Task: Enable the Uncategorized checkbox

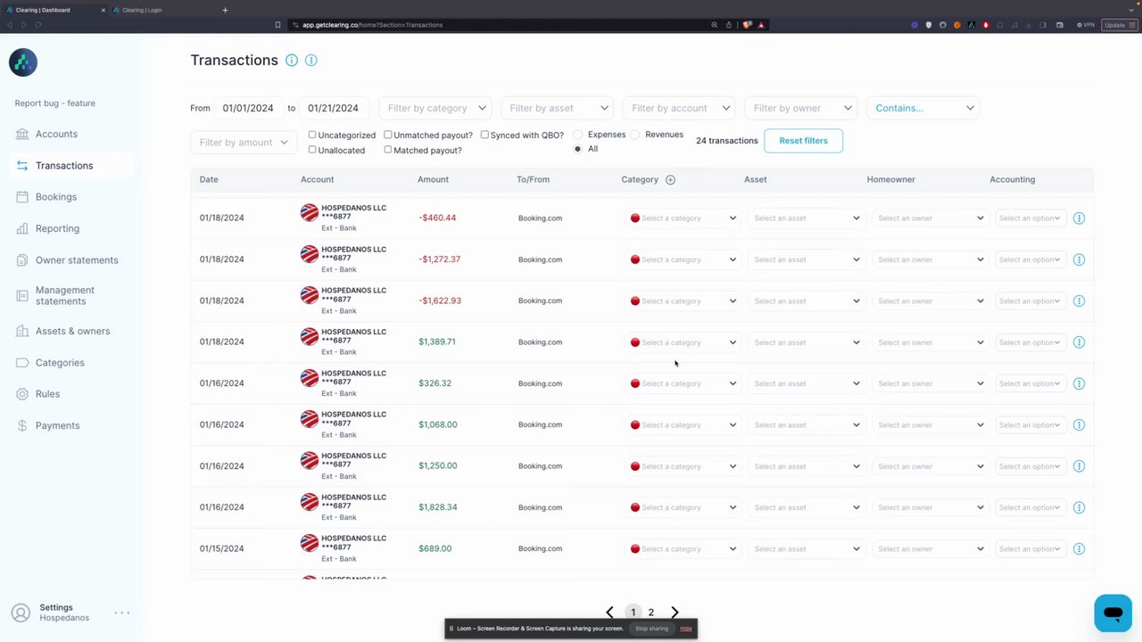Action: (312, 135)
